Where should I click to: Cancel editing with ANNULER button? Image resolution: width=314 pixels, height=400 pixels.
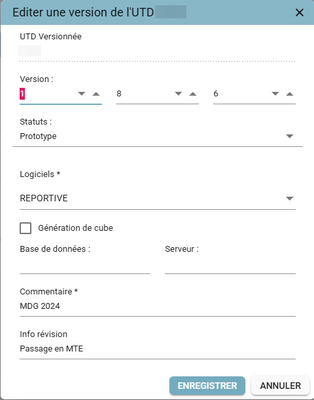280,386
